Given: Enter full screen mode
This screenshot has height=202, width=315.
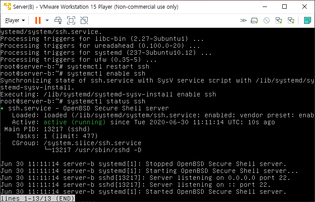Looking at the screenshot, I should [71, 20].
